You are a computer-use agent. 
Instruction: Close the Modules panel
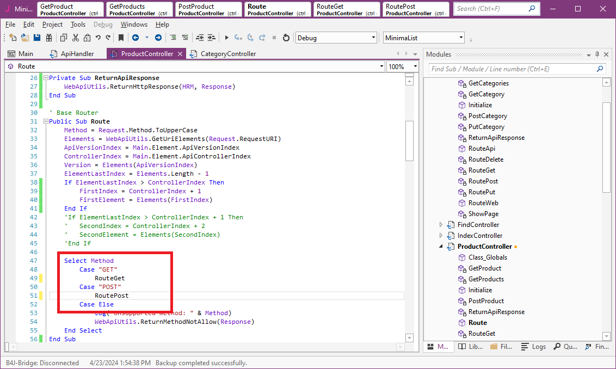click(606, 54)
